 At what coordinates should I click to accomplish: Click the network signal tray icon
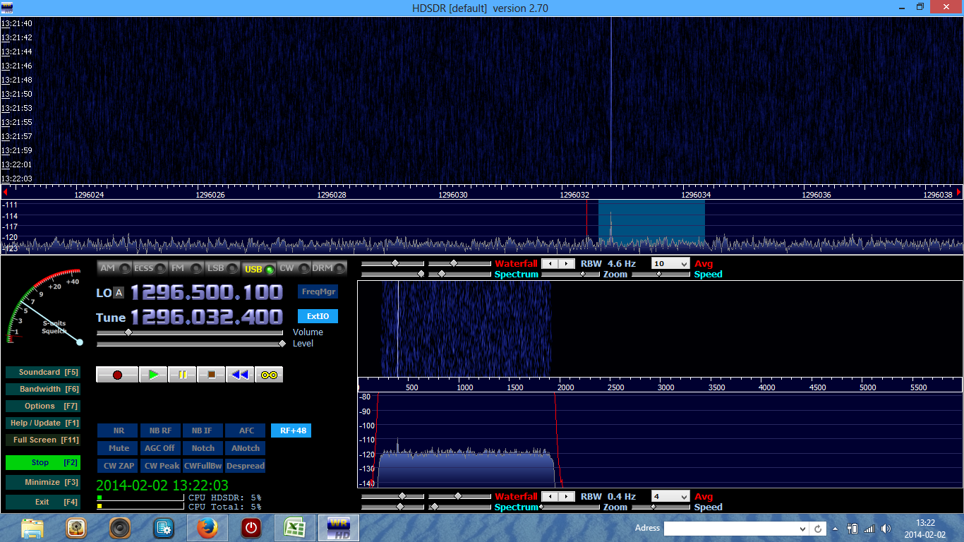869,529
